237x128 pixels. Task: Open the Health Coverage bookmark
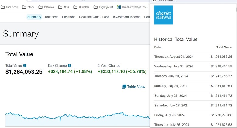tap(133, 7)
